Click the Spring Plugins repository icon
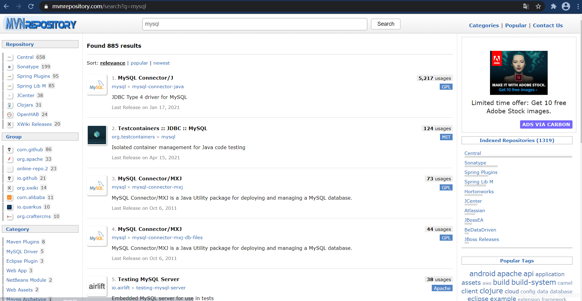This screenshot has height=301, width=582. 10,76
